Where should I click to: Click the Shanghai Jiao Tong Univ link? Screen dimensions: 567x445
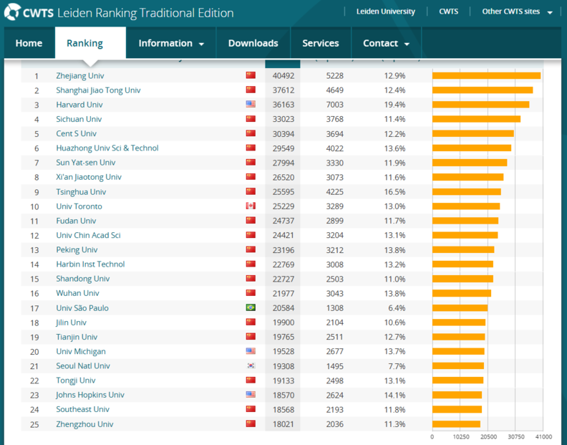(x=98, y=90)
